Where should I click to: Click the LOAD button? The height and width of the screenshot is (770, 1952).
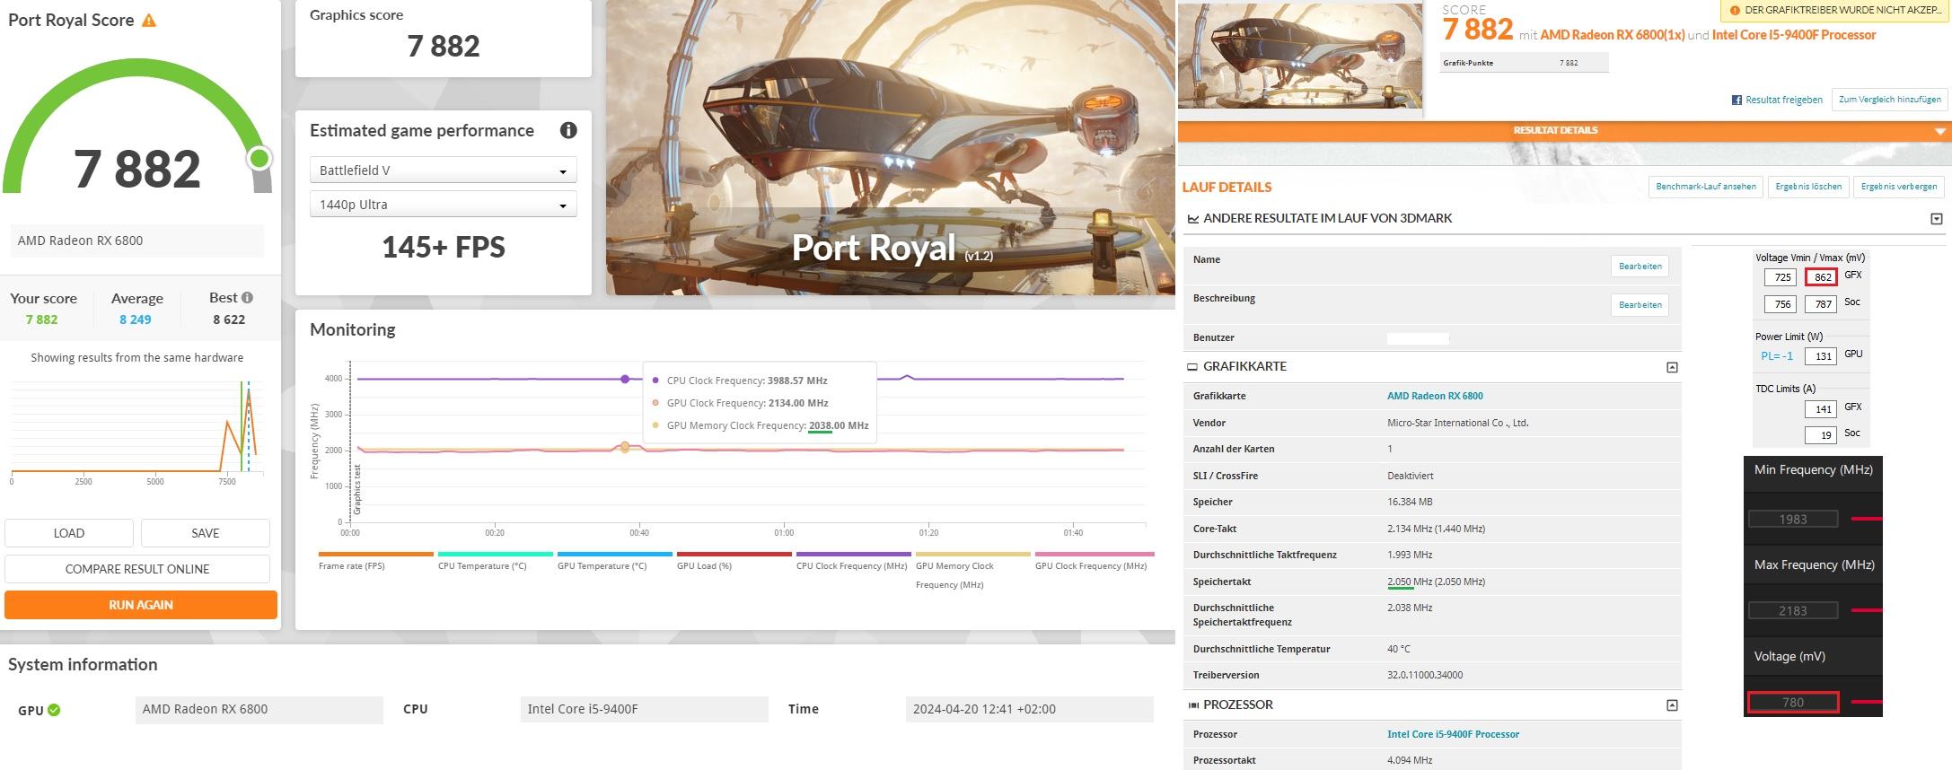point(69,533)
